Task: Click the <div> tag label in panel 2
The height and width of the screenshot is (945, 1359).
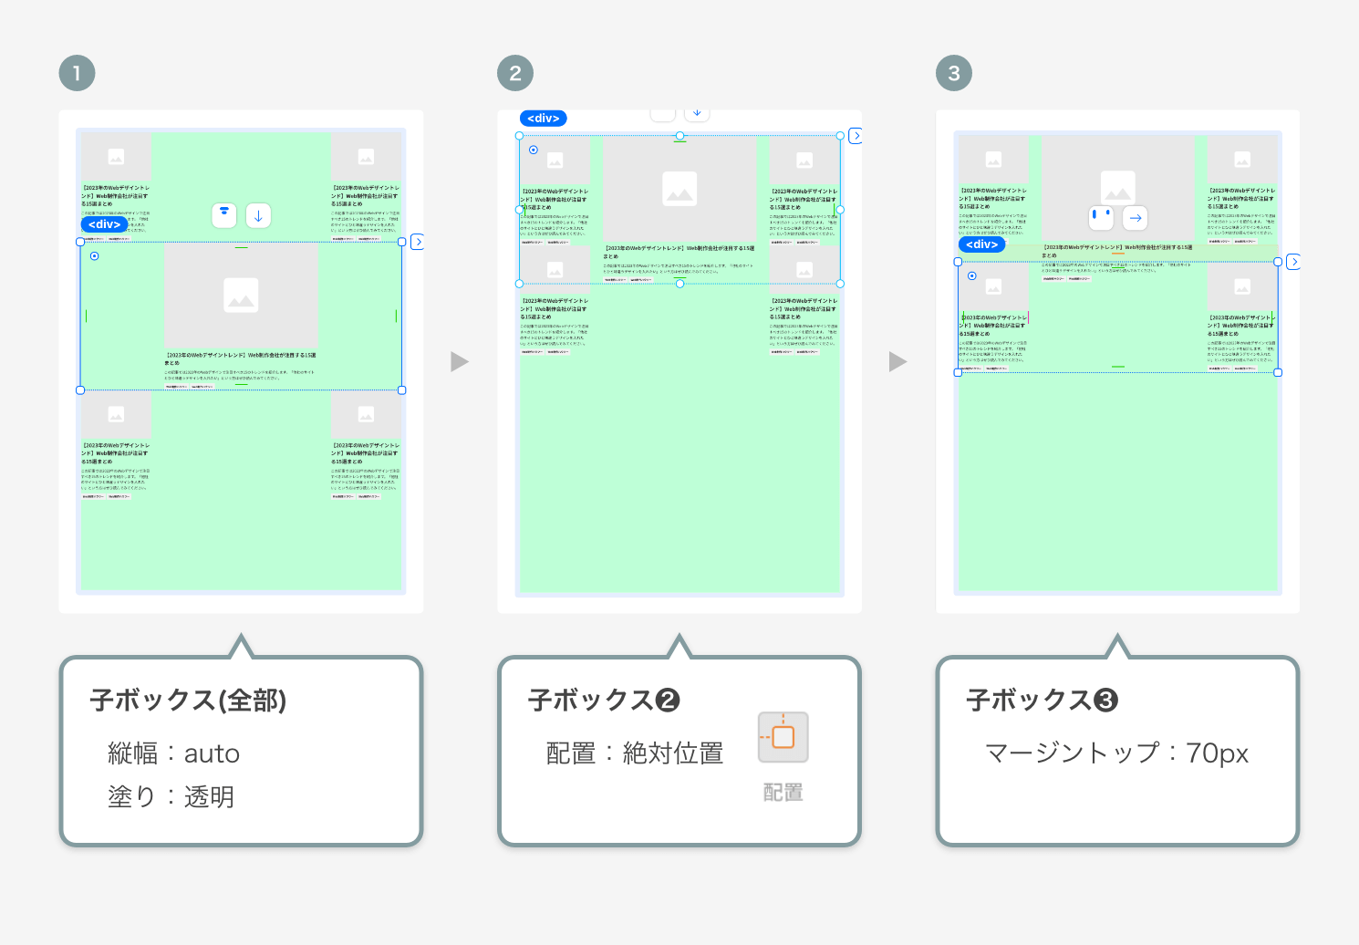Action: 544,119
